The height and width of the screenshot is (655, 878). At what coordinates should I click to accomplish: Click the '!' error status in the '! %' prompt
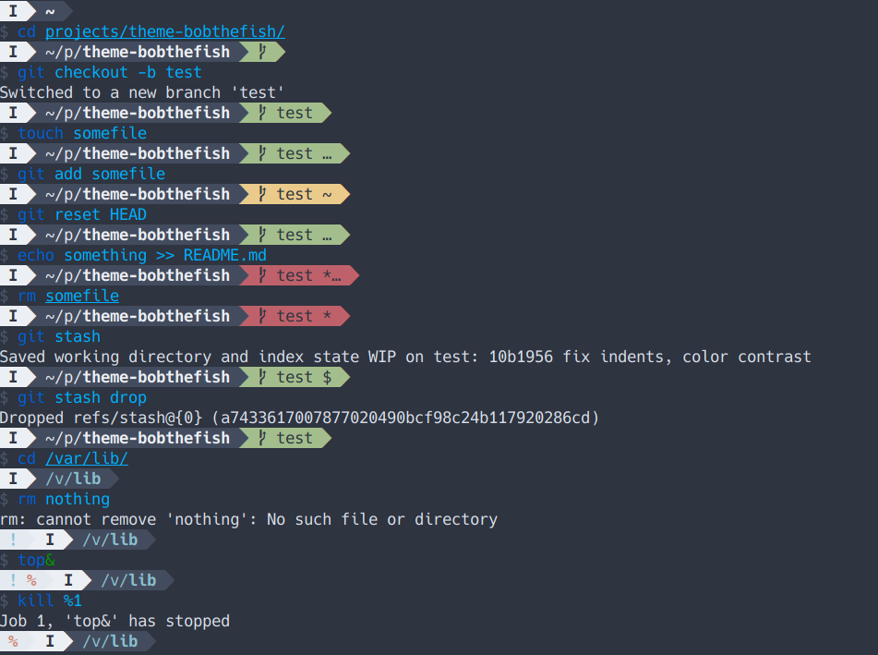[x=13, y=580]
